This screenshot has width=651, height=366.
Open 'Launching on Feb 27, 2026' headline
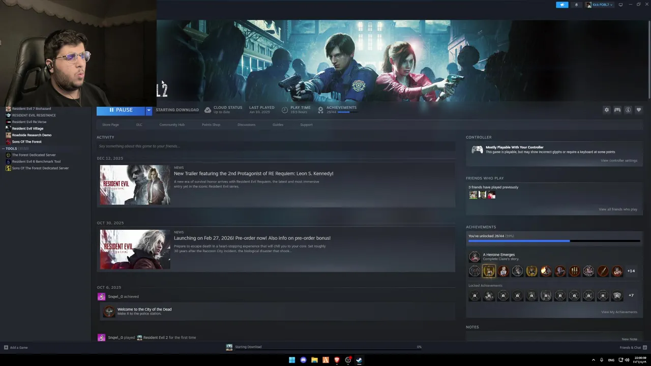(x=252, y=238)
